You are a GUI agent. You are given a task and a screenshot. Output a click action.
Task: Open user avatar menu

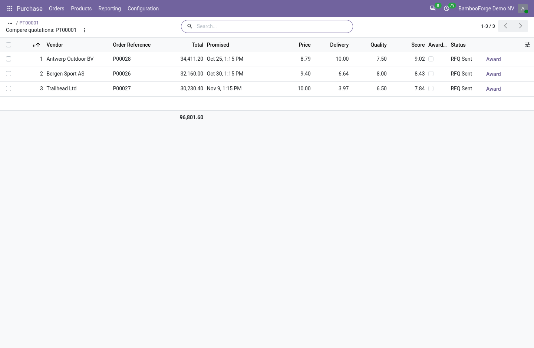point(523,9)
